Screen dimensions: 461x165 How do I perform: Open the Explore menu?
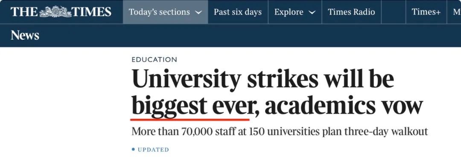tap(295, 12)
